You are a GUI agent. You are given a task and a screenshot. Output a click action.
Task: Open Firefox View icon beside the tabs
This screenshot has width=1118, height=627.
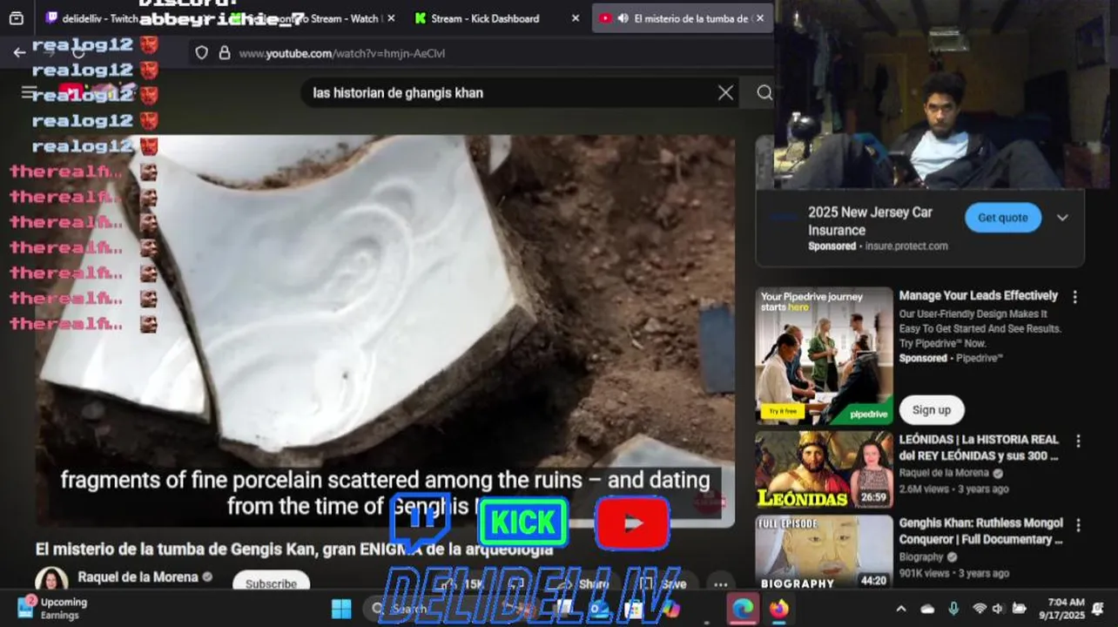[x=16, y=18]
